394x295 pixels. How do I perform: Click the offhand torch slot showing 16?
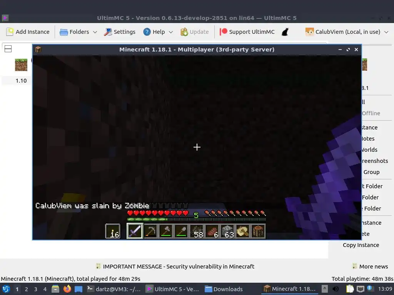coord(113,231)
